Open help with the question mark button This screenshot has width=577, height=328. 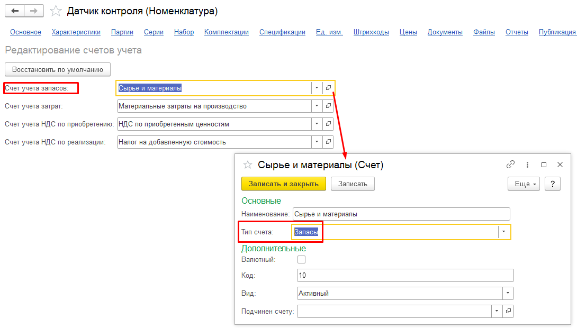click(x=552, y=184)
